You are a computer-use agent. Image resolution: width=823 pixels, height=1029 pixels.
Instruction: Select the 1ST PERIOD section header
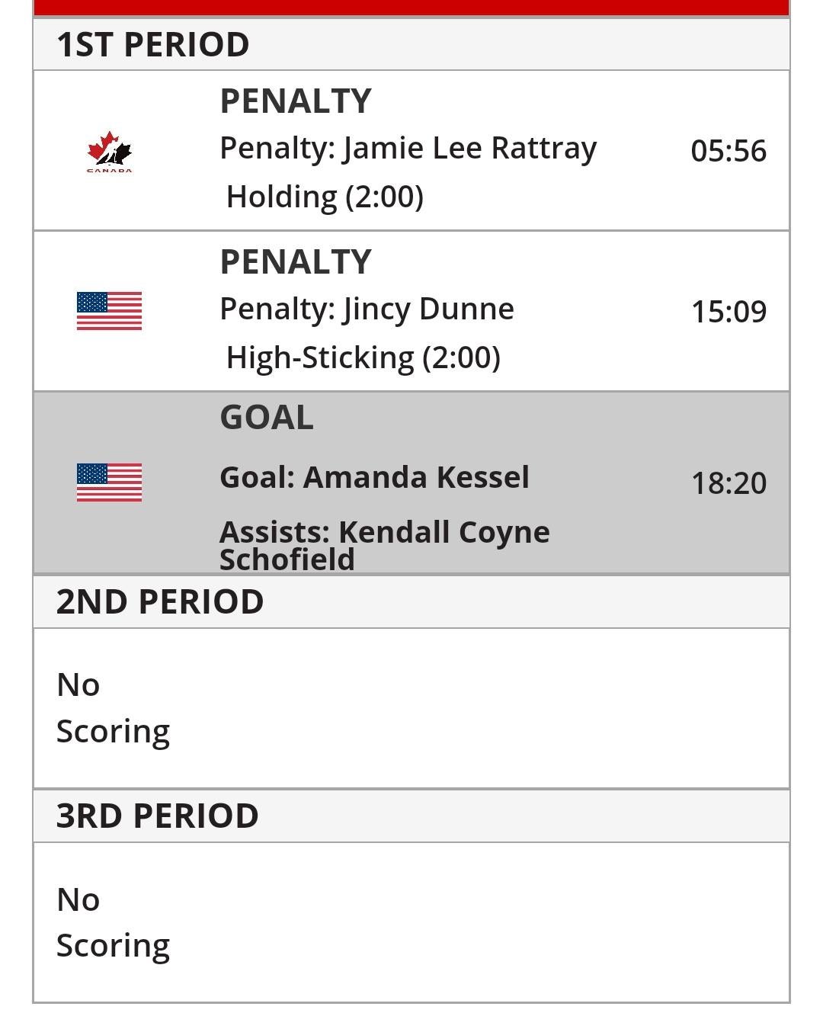pyautogui.click(x=152, y=44)
